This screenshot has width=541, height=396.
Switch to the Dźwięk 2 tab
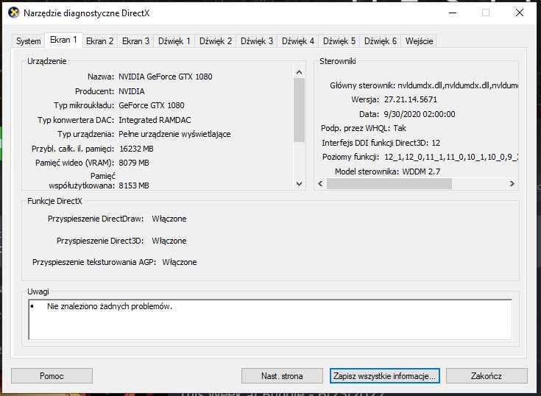[216, 41]
